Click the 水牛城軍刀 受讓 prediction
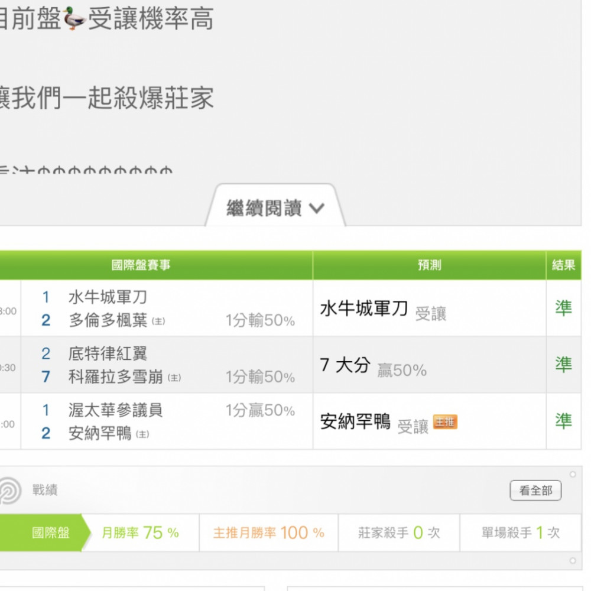The height and width of the screenshot is (591, 591). click(x=384, y=310)
